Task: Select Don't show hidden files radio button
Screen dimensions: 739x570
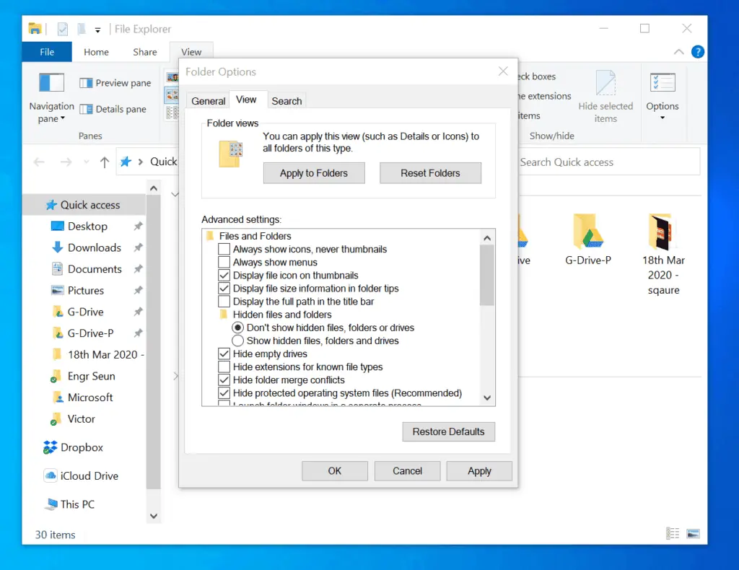Action: coord(238,328)
